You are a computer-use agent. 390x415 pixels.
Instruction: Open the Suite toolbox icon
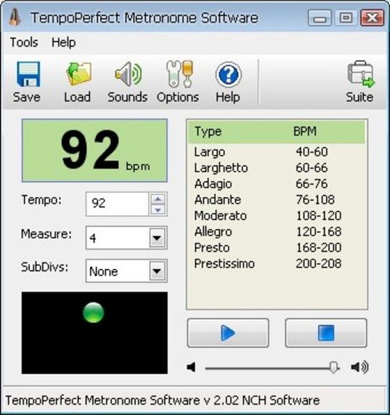click(361, 74)
